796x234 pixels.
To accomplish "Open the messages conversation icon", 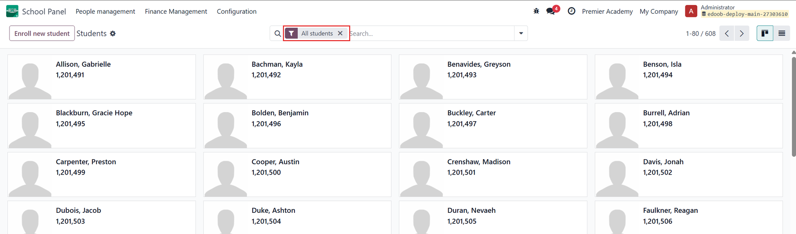I will coord(551,11).
